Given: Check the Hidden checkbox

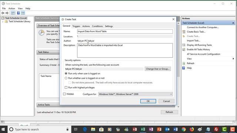Looking at the screenshot, I should click(x=64, y=94).
